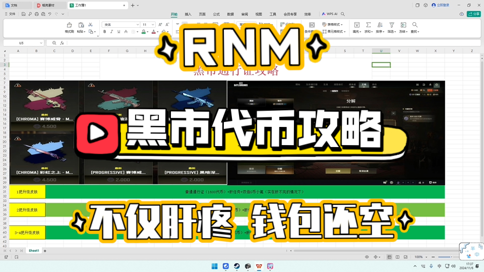This screenshot has height=272, width=484.
Task: Open the View (视图) ribbon tab
Action: 259,14
